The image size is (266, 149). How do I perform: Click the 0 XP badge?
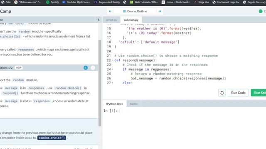pos(19,68)
